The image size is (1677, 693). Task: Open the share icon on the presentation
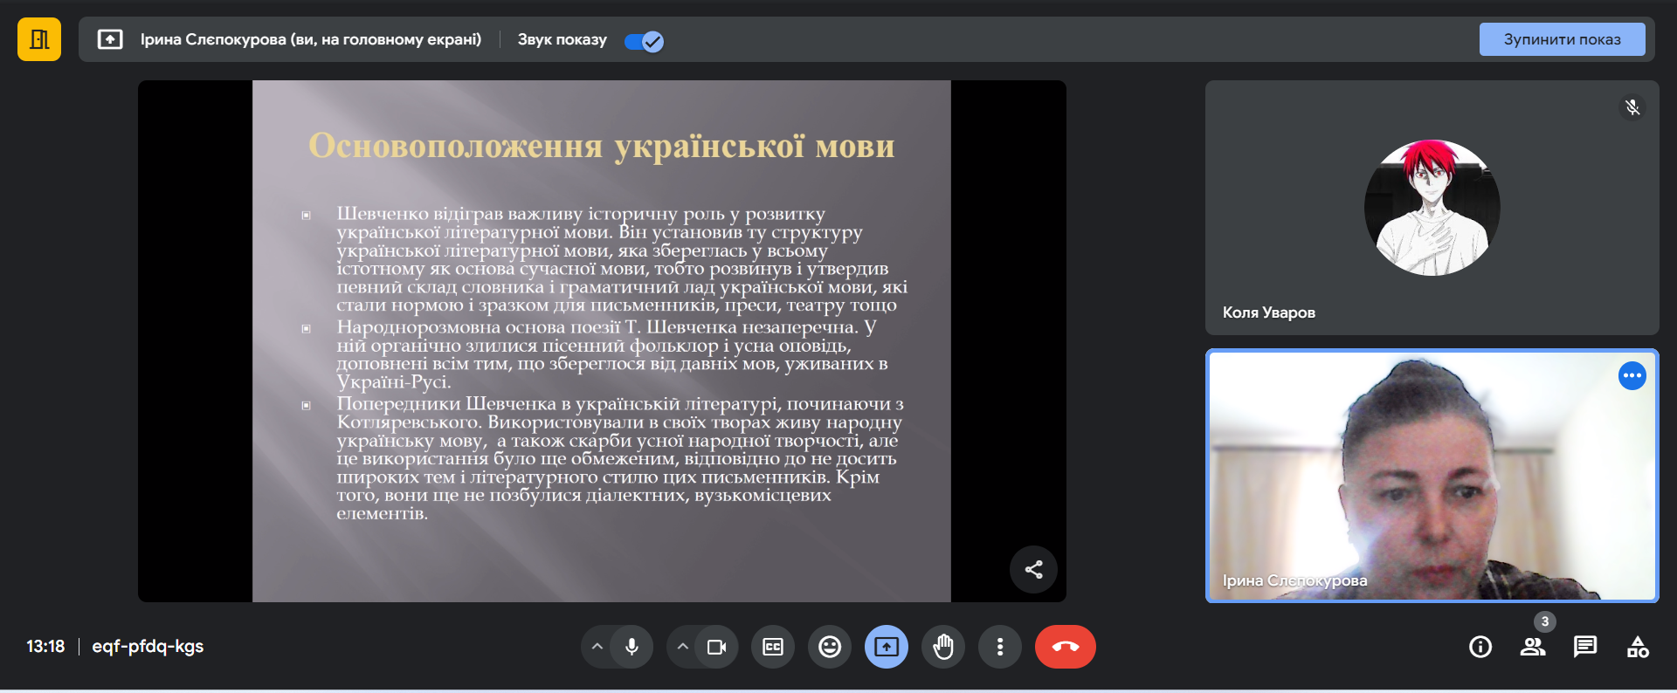(1033, 570)
